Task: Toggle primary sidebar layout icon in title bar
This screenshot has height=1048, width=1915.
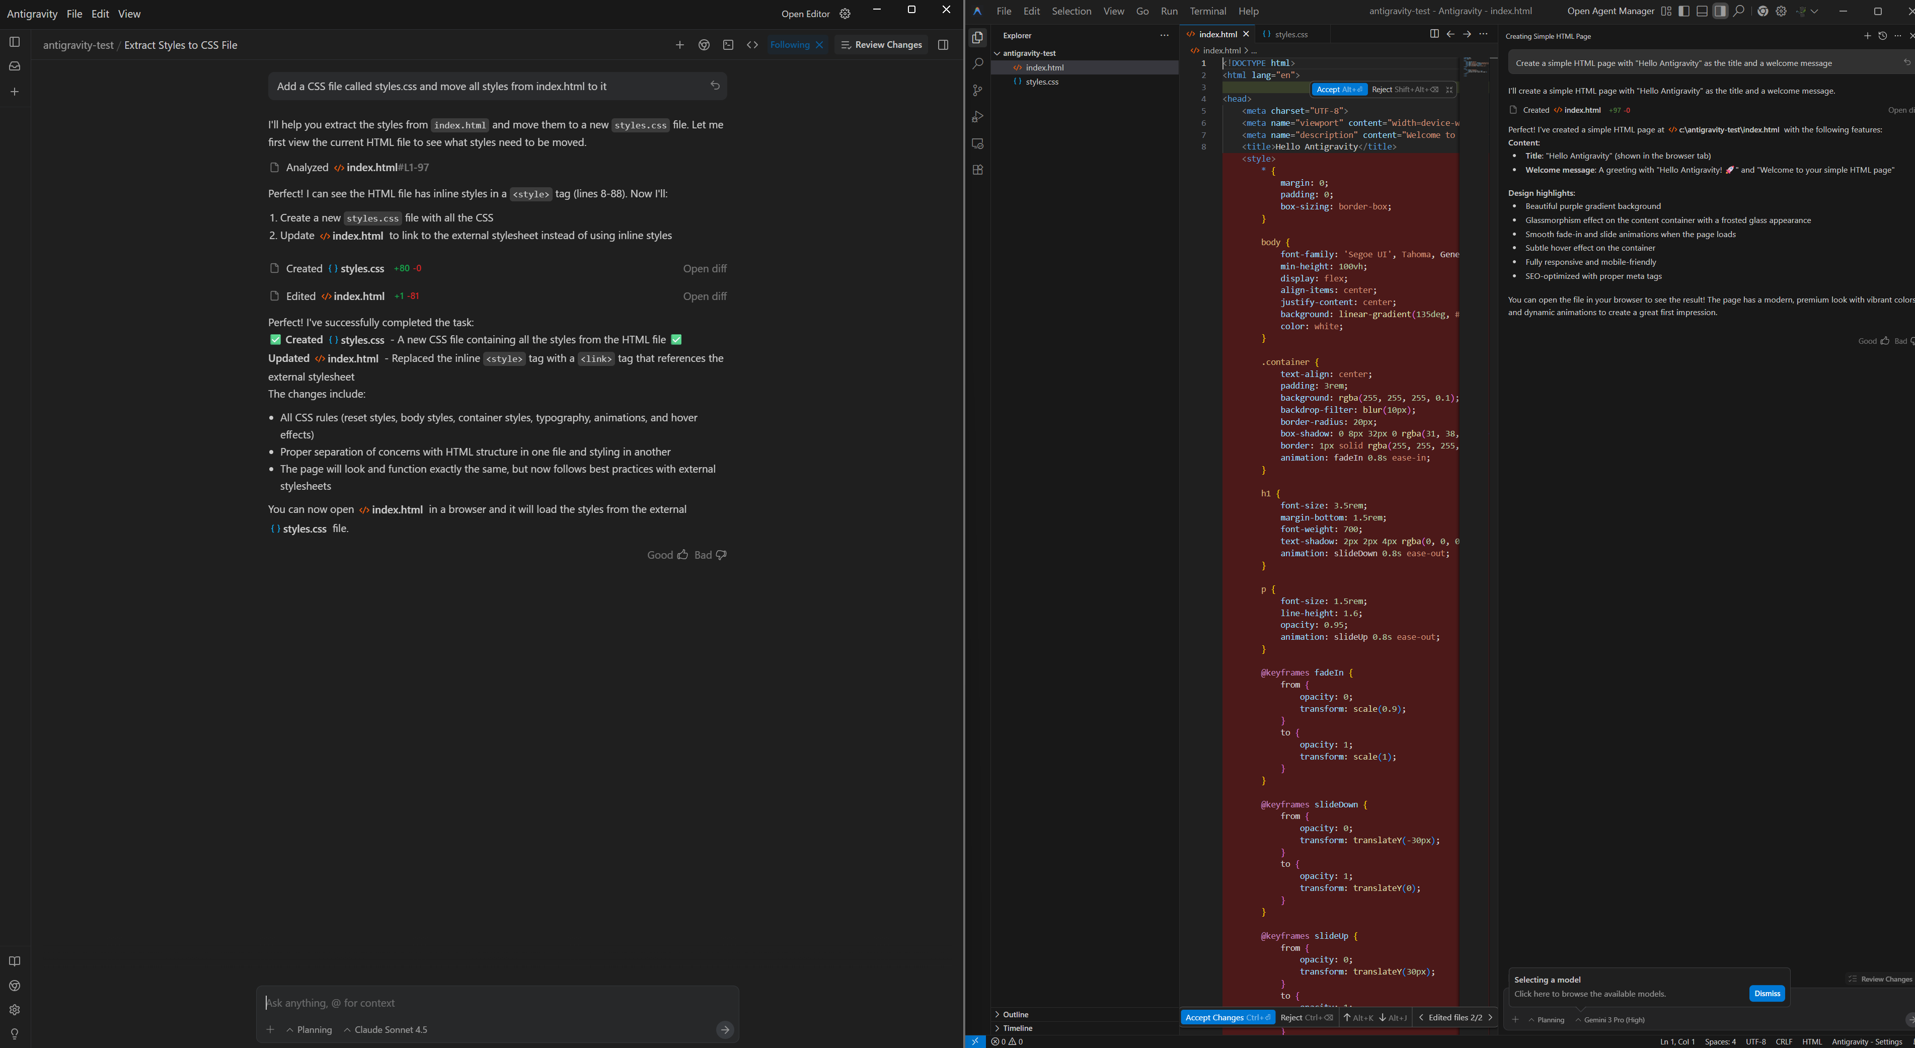Action: (x=1684, y=11)
